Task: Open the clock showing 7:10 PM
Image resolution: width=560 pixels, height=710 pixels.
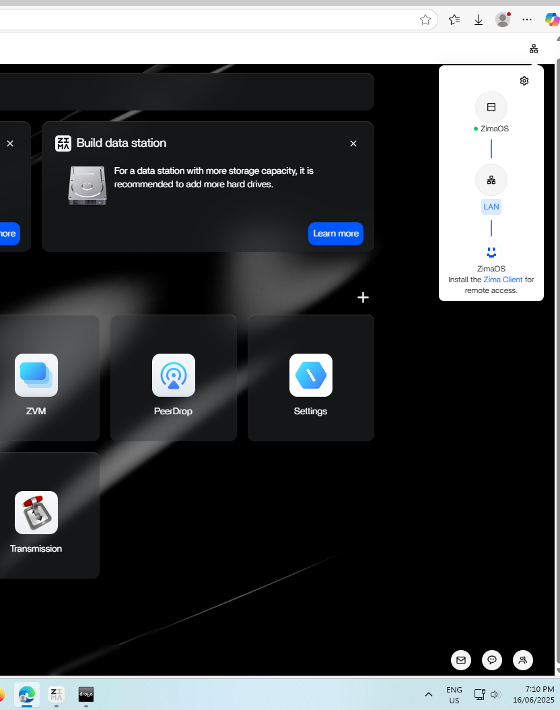Action: [533, 695]
